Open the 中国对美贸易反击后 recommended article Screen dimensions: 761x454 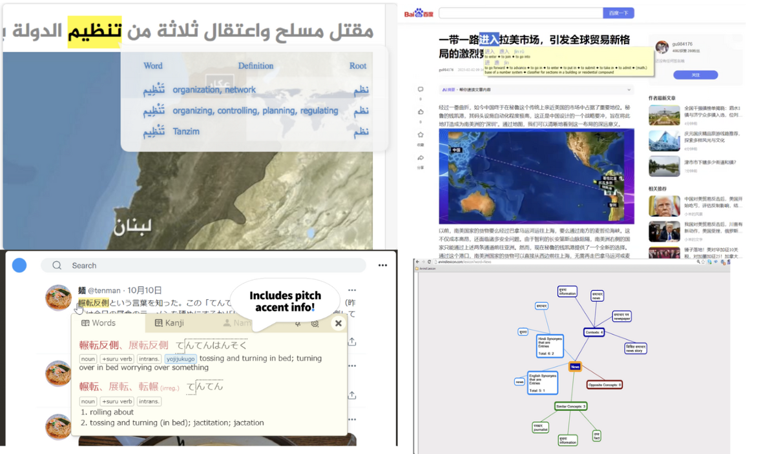coord(713,202)
